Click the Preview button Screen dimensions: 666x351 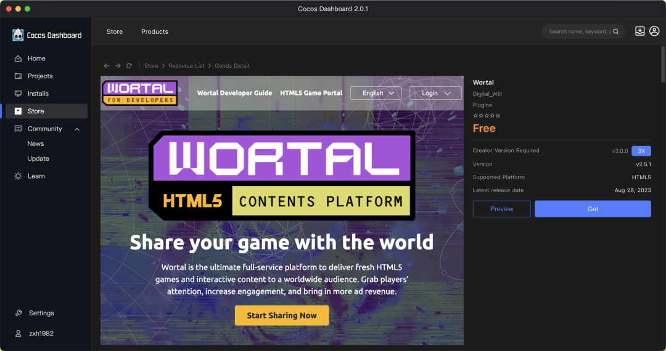[501, 209]
